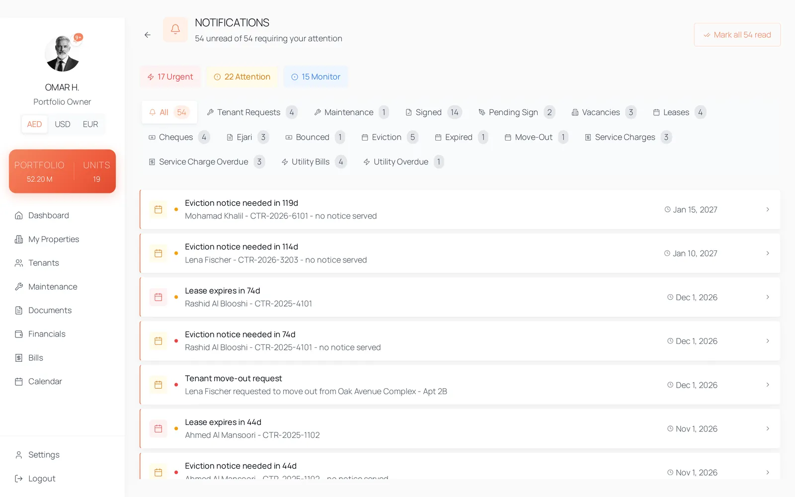The width and height of the screenshot is (795, 497).
Task: Click the 9+ badge on profile avatar
Action: tap(79, 37)
